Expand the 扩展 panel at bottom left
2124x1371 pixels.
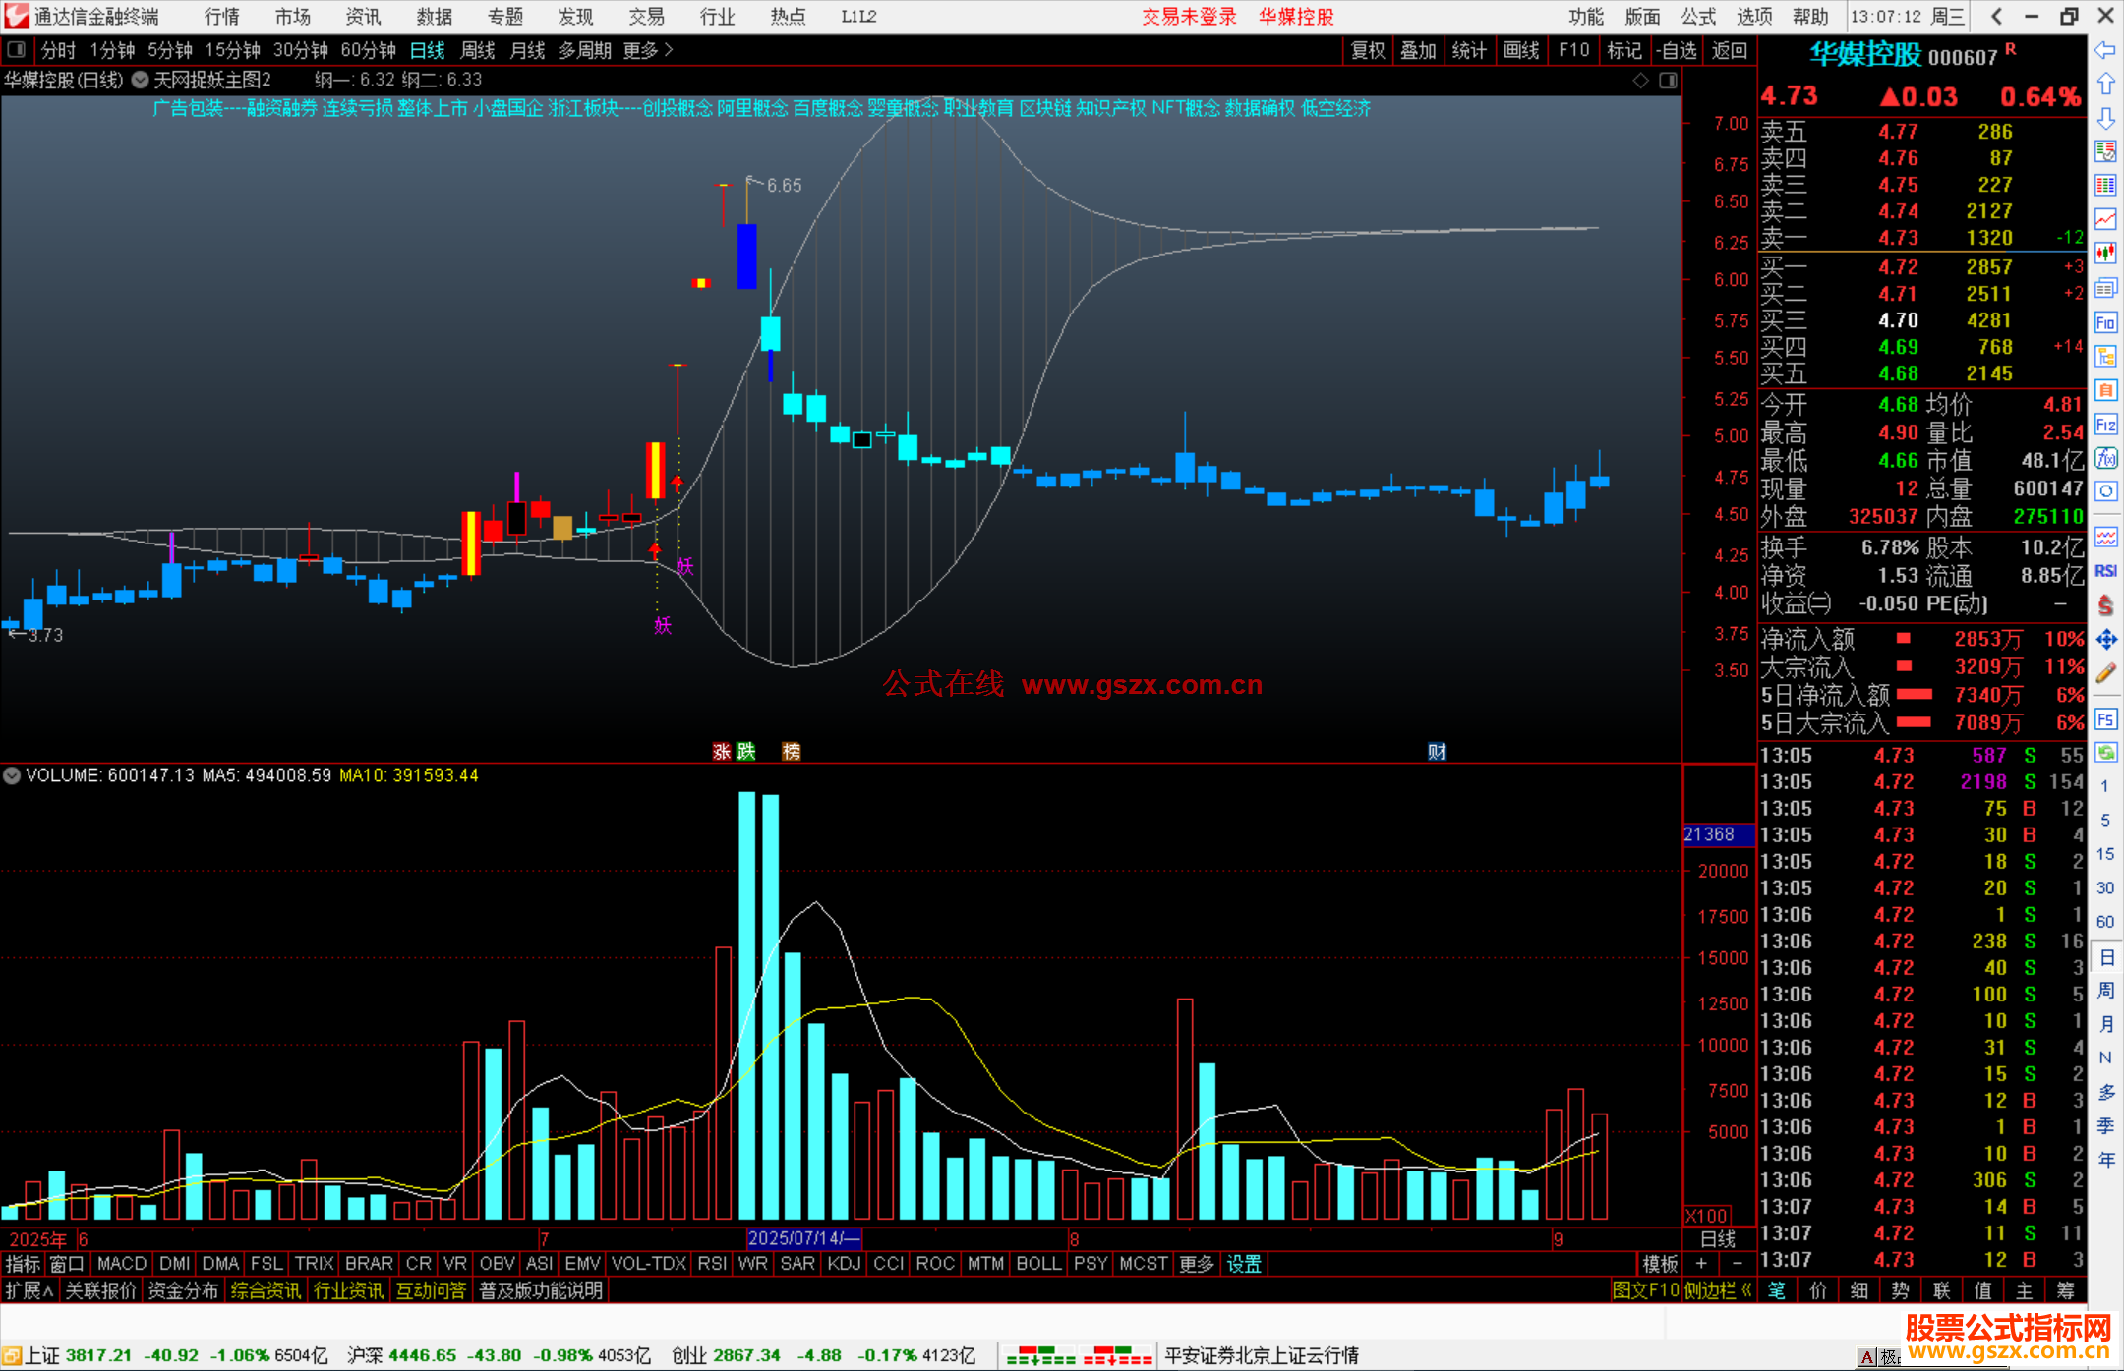click(29, 1290)
